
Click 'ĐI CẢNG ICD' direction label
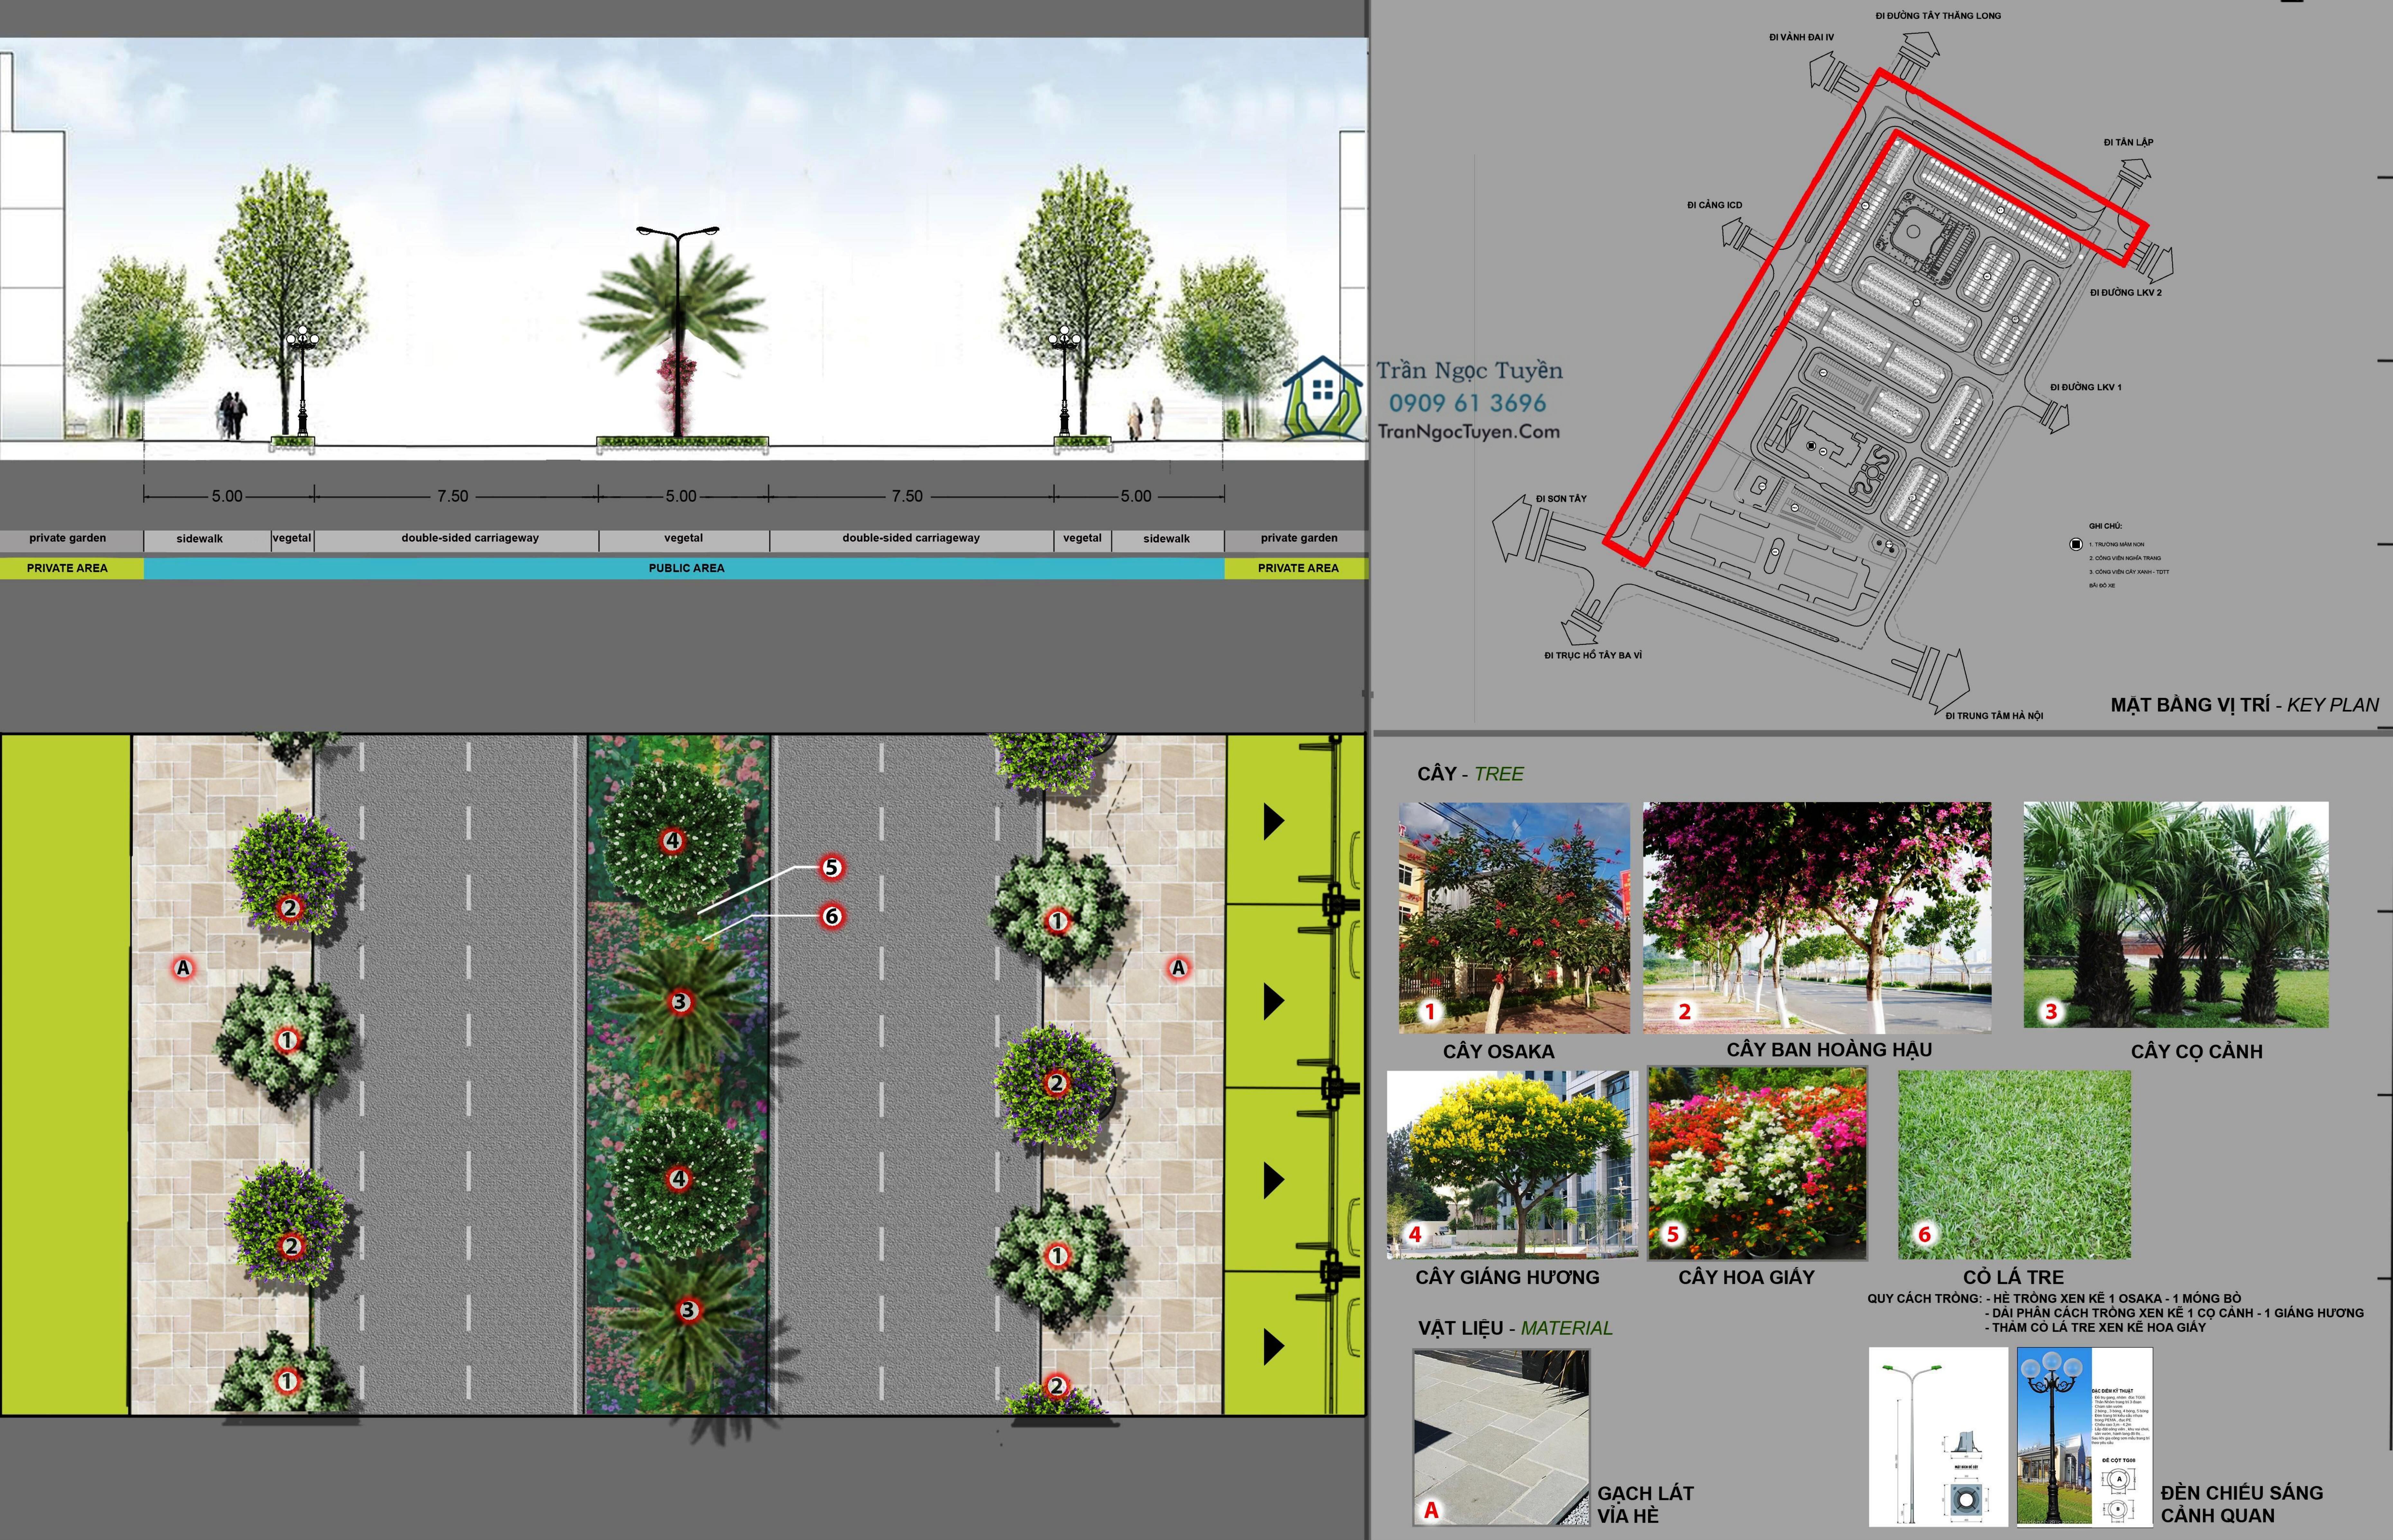[x=1715, y=205]
